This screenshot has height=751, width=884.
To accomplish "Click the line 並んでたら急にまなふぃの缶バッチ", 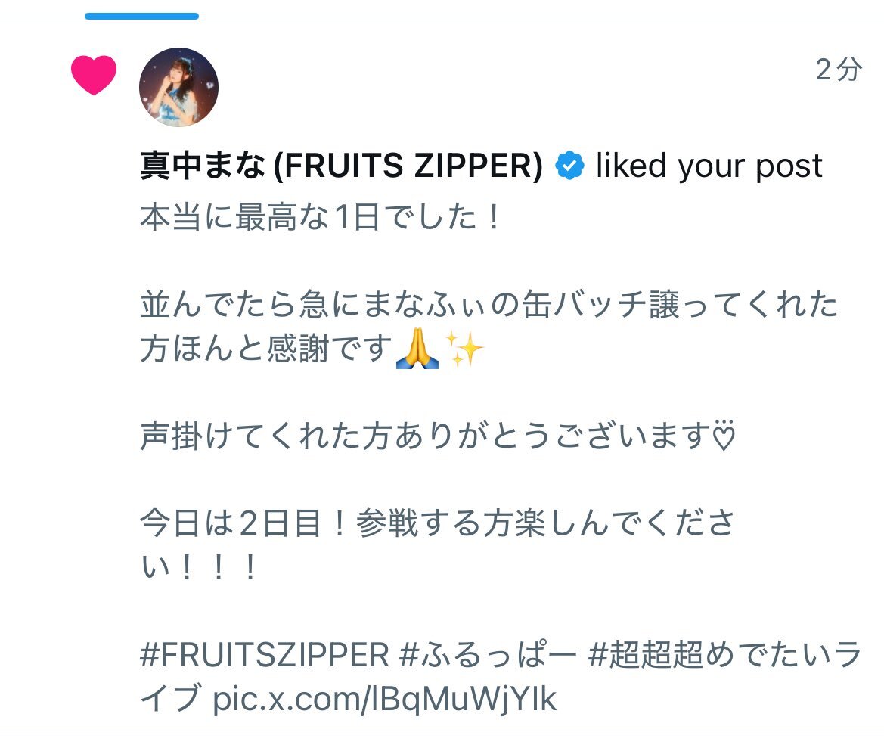I will (x=489, y=305).
